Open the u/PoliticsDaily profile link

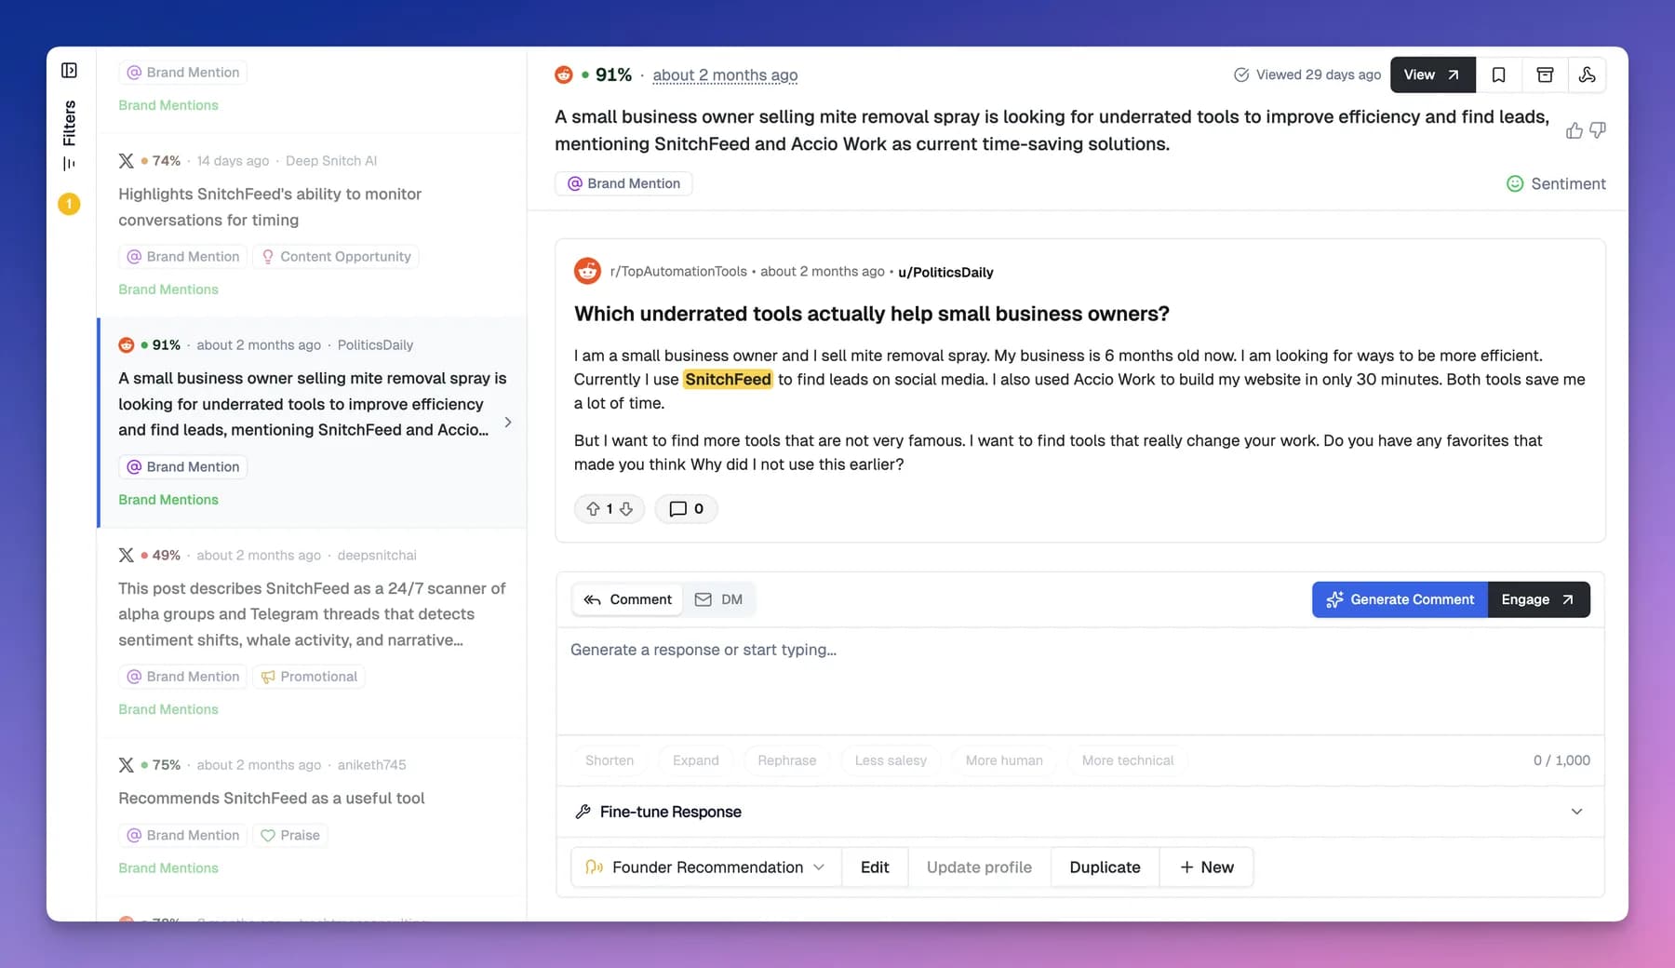(x=945, y=272)
